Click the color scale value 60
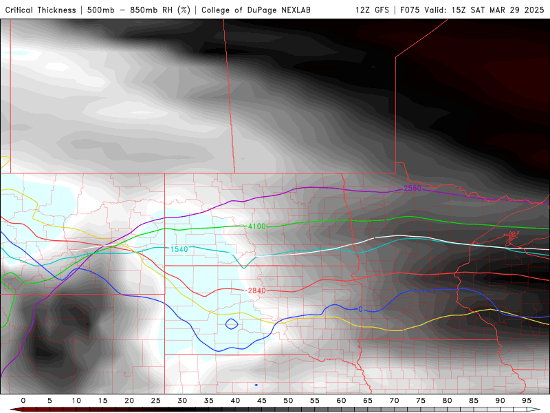The width and height of the screenshot is (550, 413). point(341,401)
